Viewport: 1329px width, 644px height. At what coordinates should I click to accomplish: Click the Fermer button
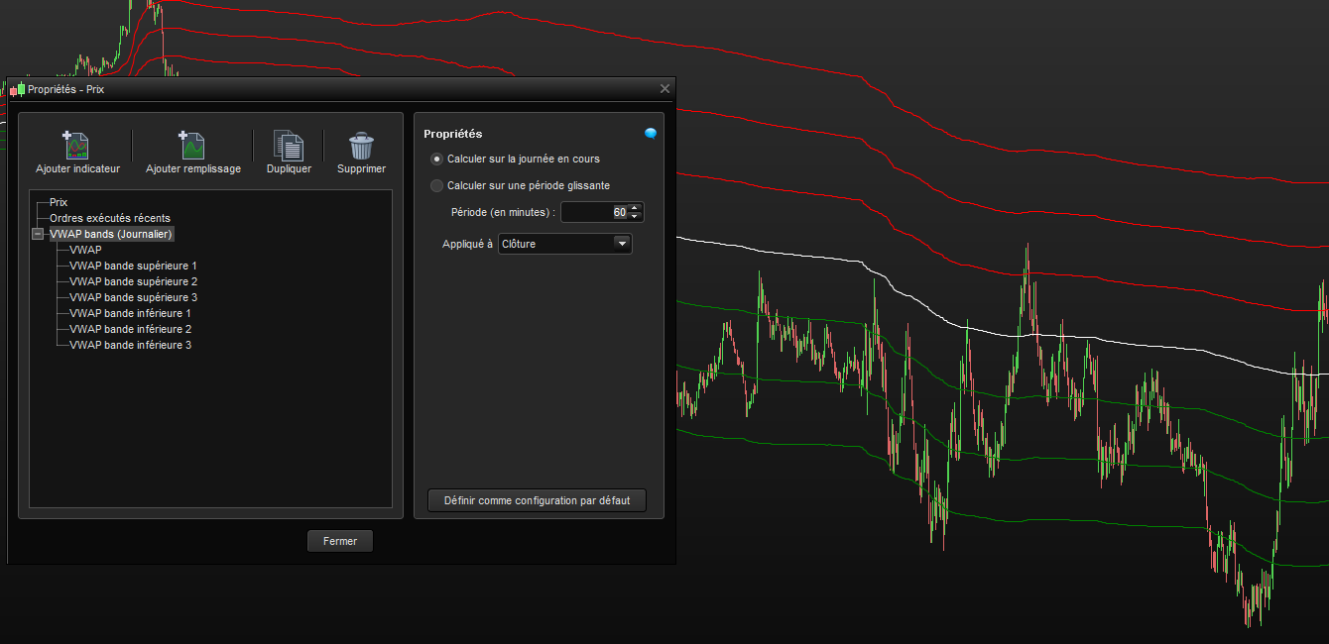click(x=340, y=541)
